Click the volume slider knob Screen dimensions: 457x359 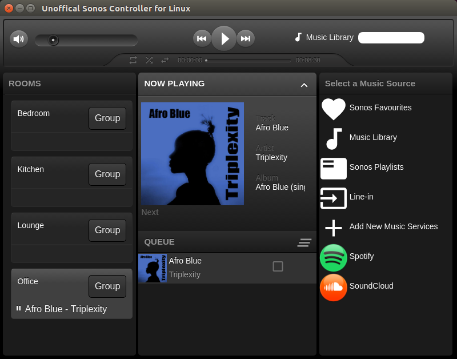(53, 40)
